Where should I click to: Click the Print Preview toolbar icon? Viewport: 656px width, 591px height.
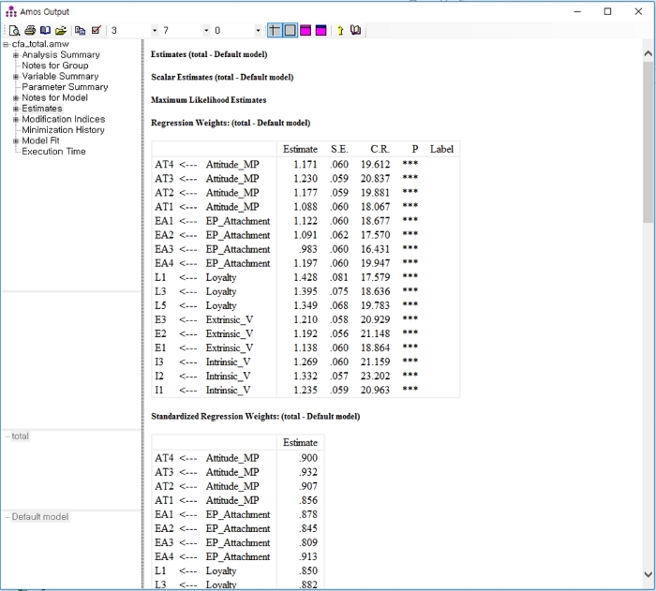[15, 31]
